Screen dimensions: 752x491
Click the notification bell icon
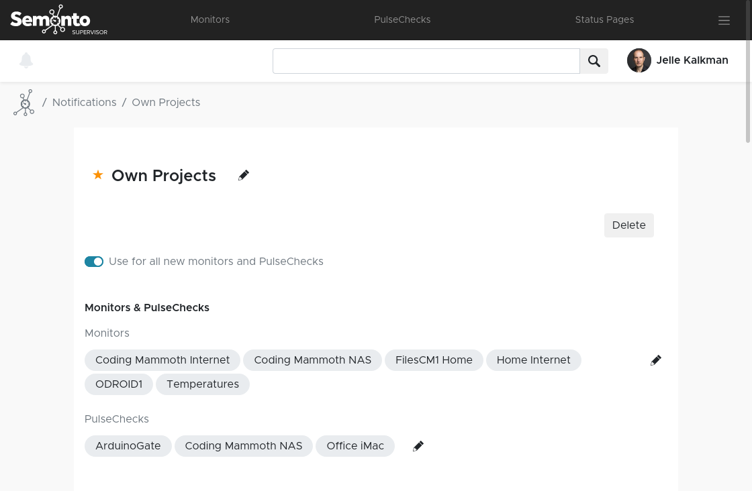(x=26, y=60)
